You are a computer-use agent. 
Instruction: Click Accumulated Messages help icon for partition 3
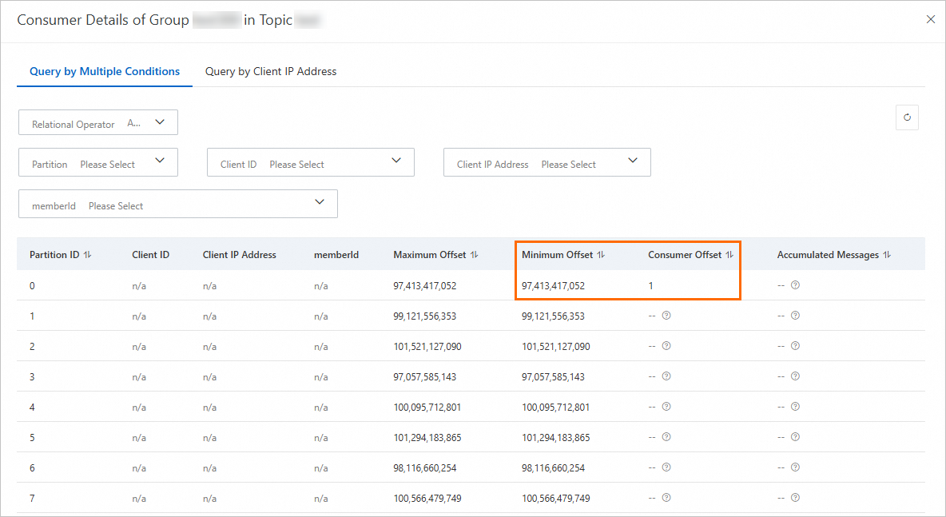(x=795, y=376)
